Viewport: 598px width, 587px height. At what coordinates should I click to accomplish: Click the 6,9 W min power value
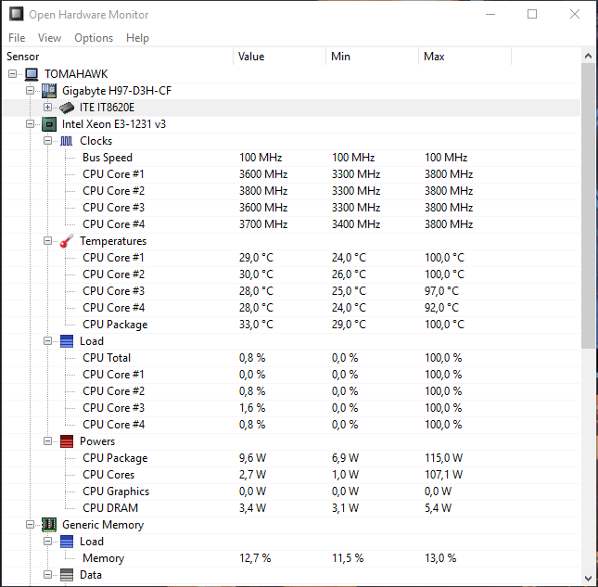pyautogui.click(x=345, y=458)
